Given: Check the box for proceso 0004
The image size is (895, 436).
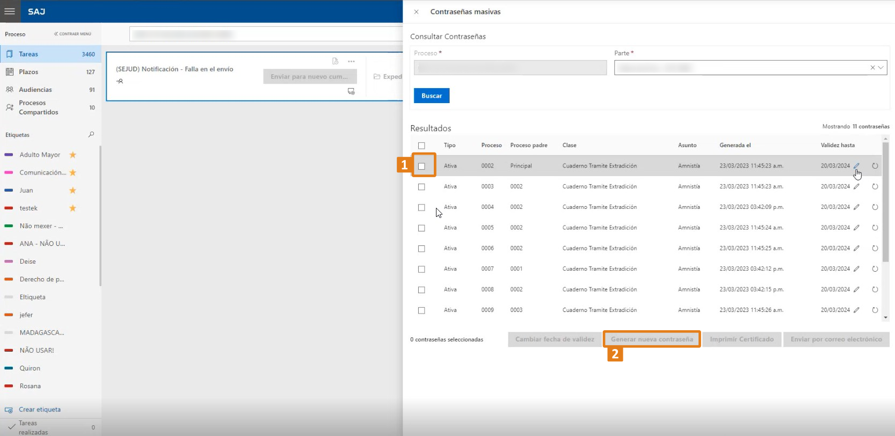Looking at the screenshot, I should pyautogui.click(x=421, y=207).
